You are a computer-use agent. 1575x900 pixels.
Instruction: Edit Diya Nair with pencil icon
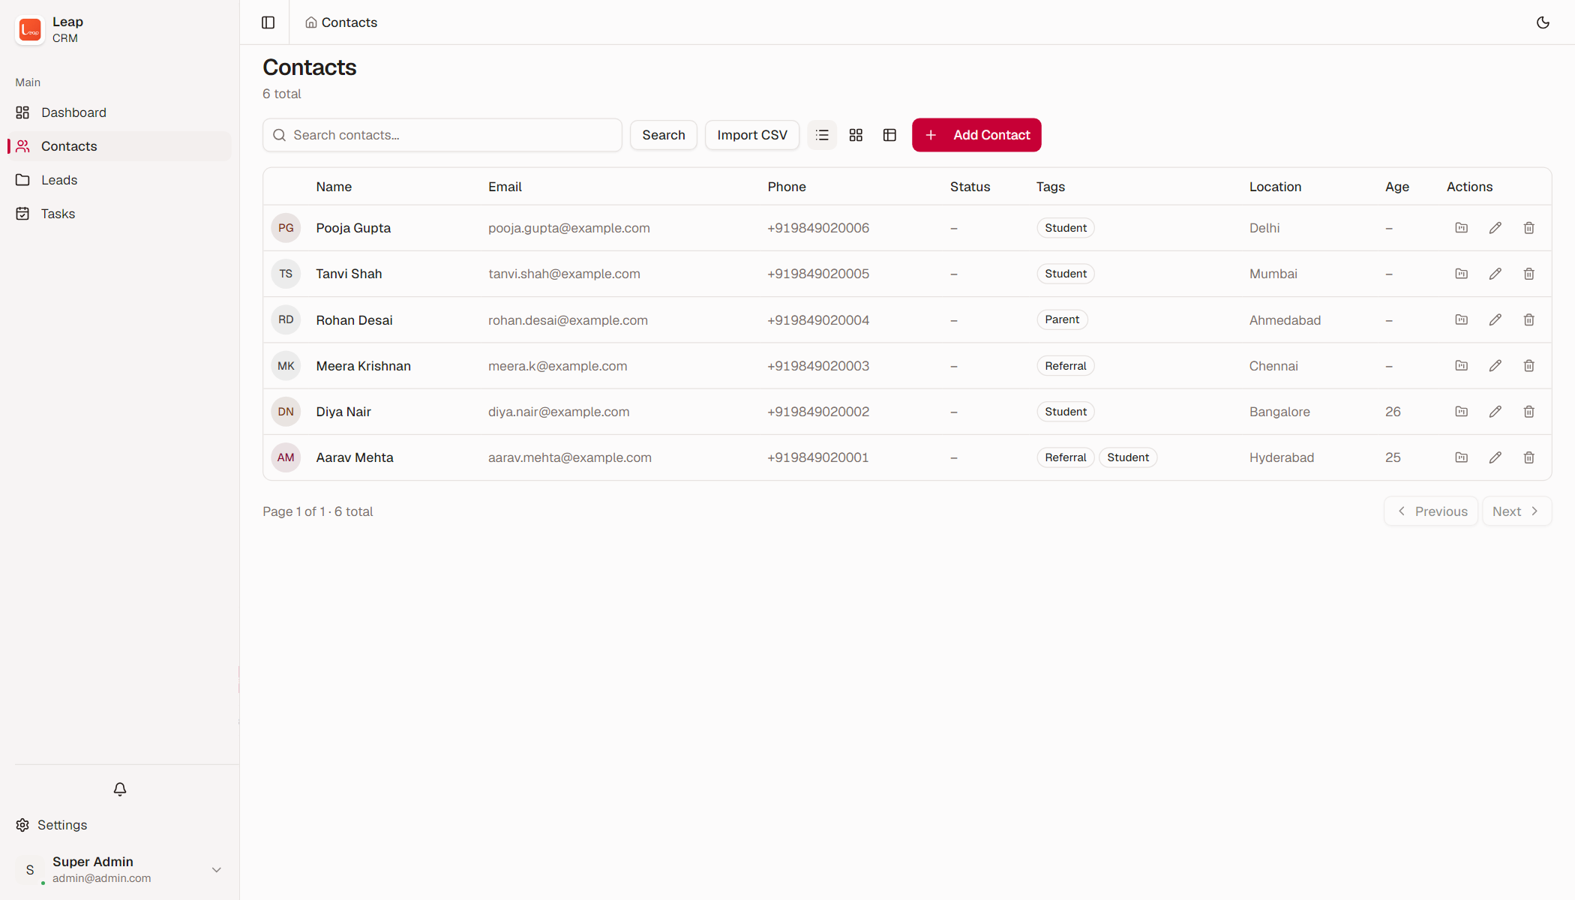coord(1495,412)
